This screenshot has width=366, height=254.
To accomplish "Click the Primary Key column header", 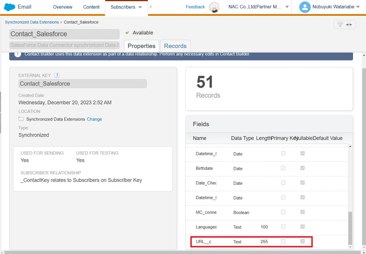I will pyautogui.click(x=284, y=138).
